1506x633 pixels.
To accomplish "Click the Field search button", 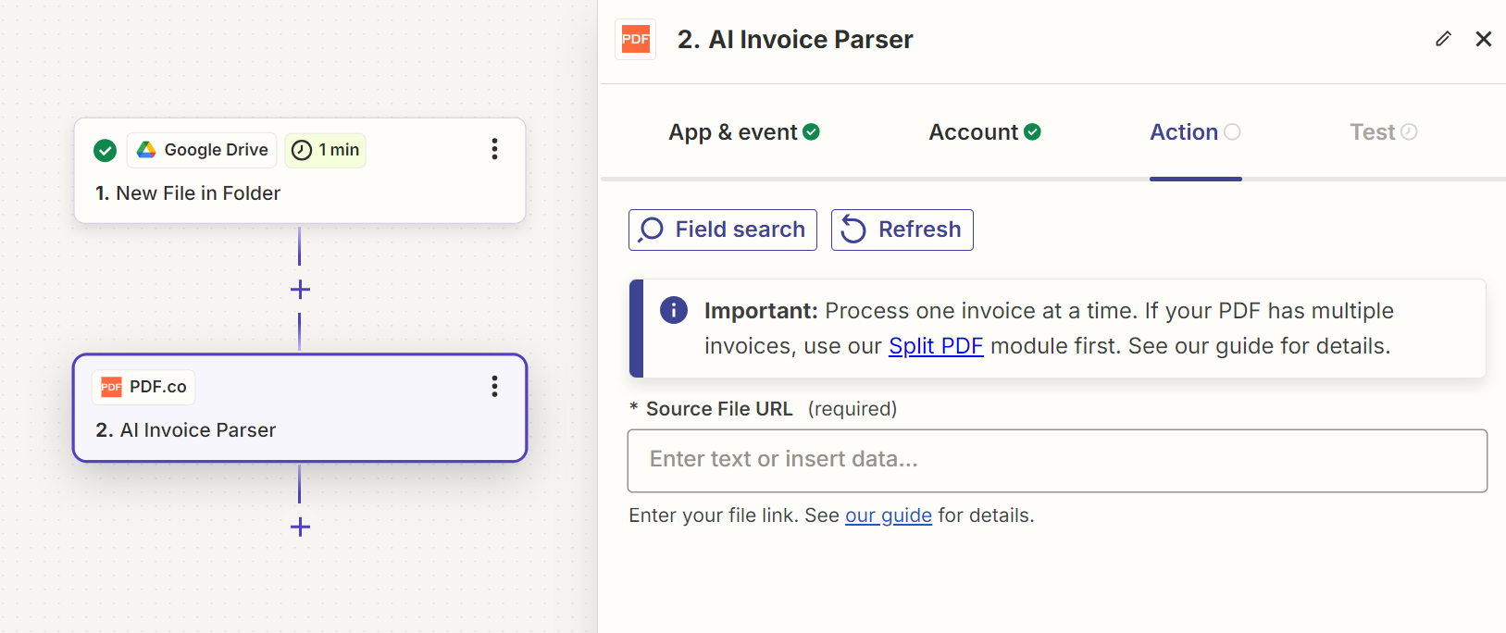I will [x=723, y=230].
